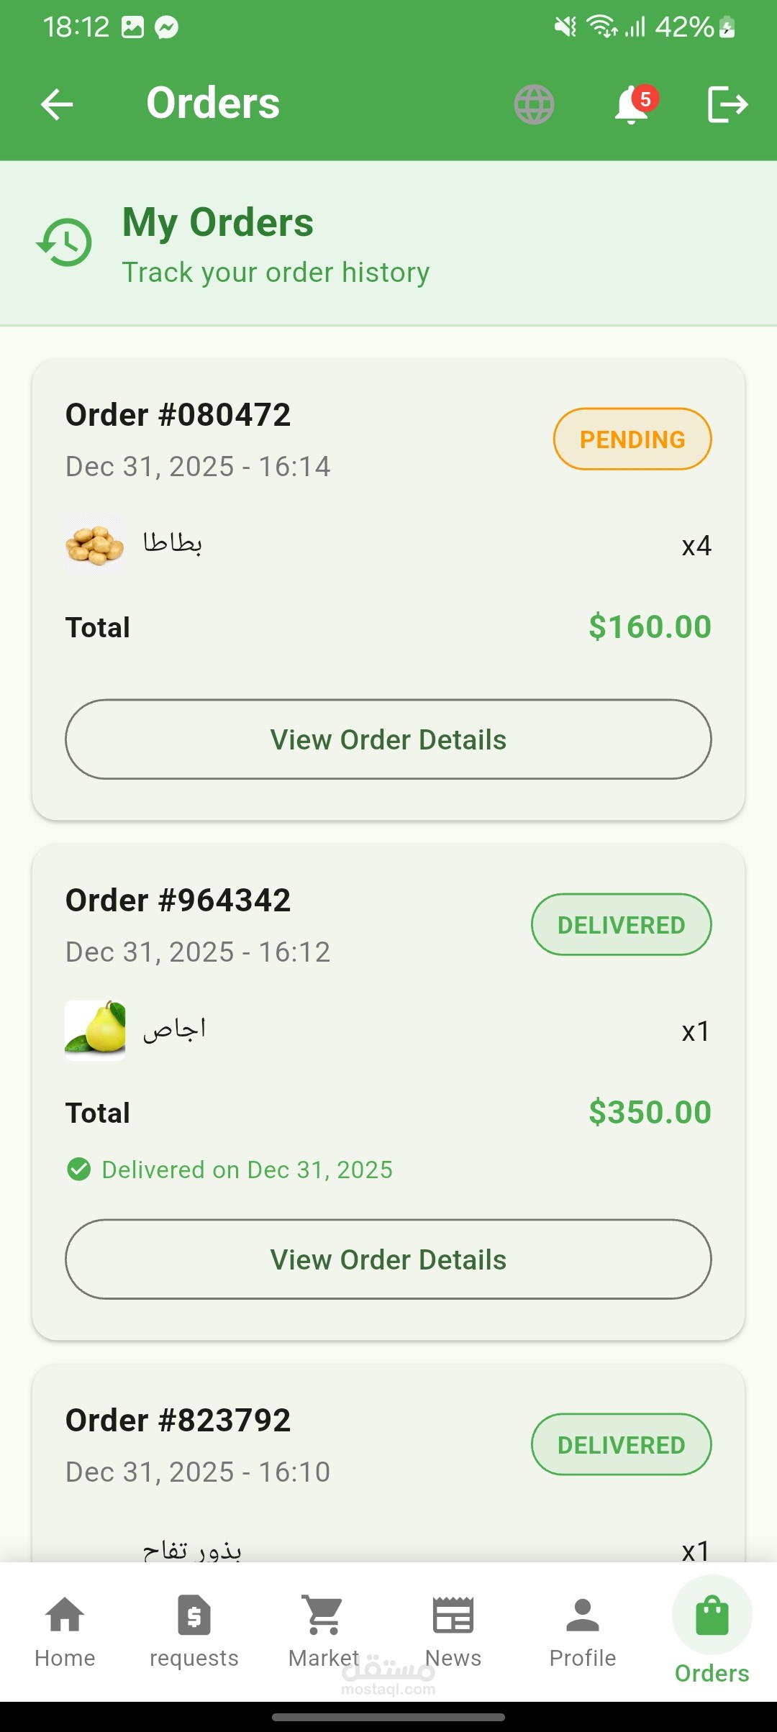
Task: Tap the back arrow in header
Action: (57, 104)
